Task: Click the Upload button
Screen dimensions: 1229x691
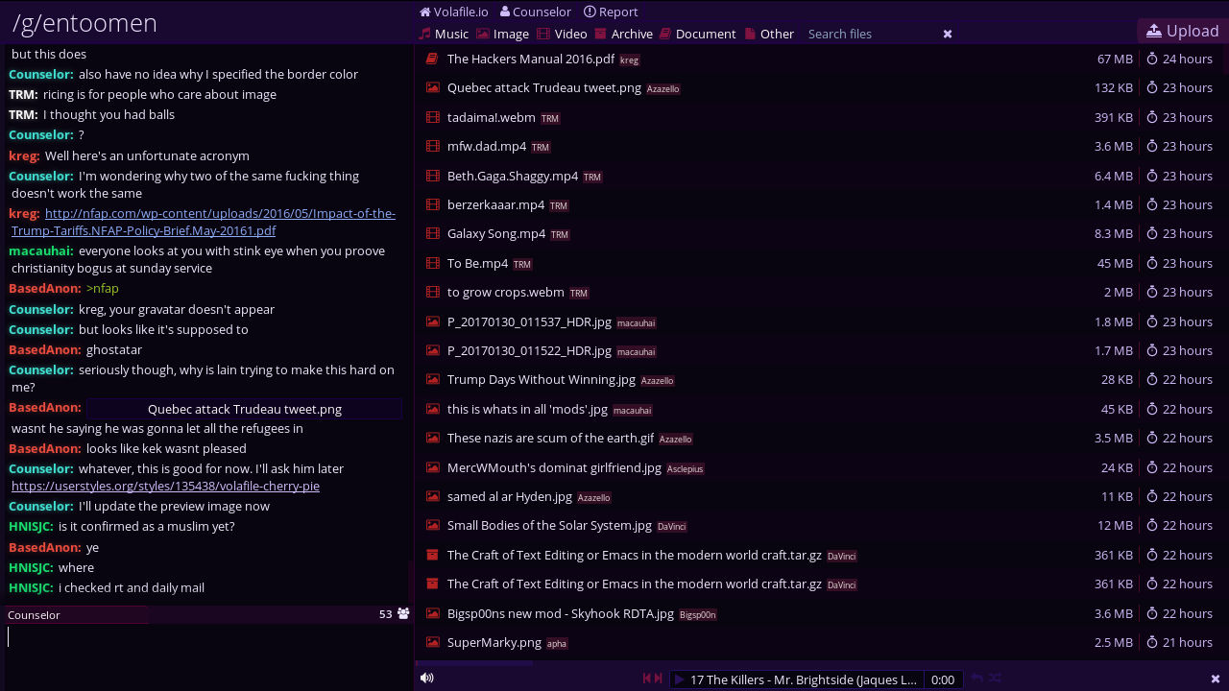Action: click(x=1182, y=31)
